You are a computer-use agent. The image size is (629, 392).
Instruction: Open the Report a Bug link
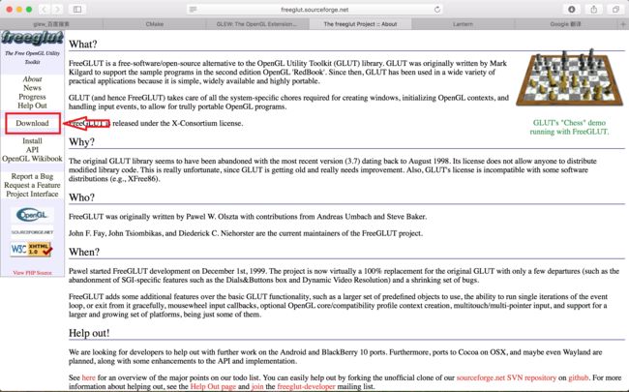coord(32,176)
